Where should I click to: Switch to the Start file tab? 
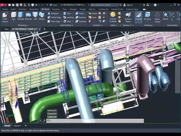(x=6, y=29)
